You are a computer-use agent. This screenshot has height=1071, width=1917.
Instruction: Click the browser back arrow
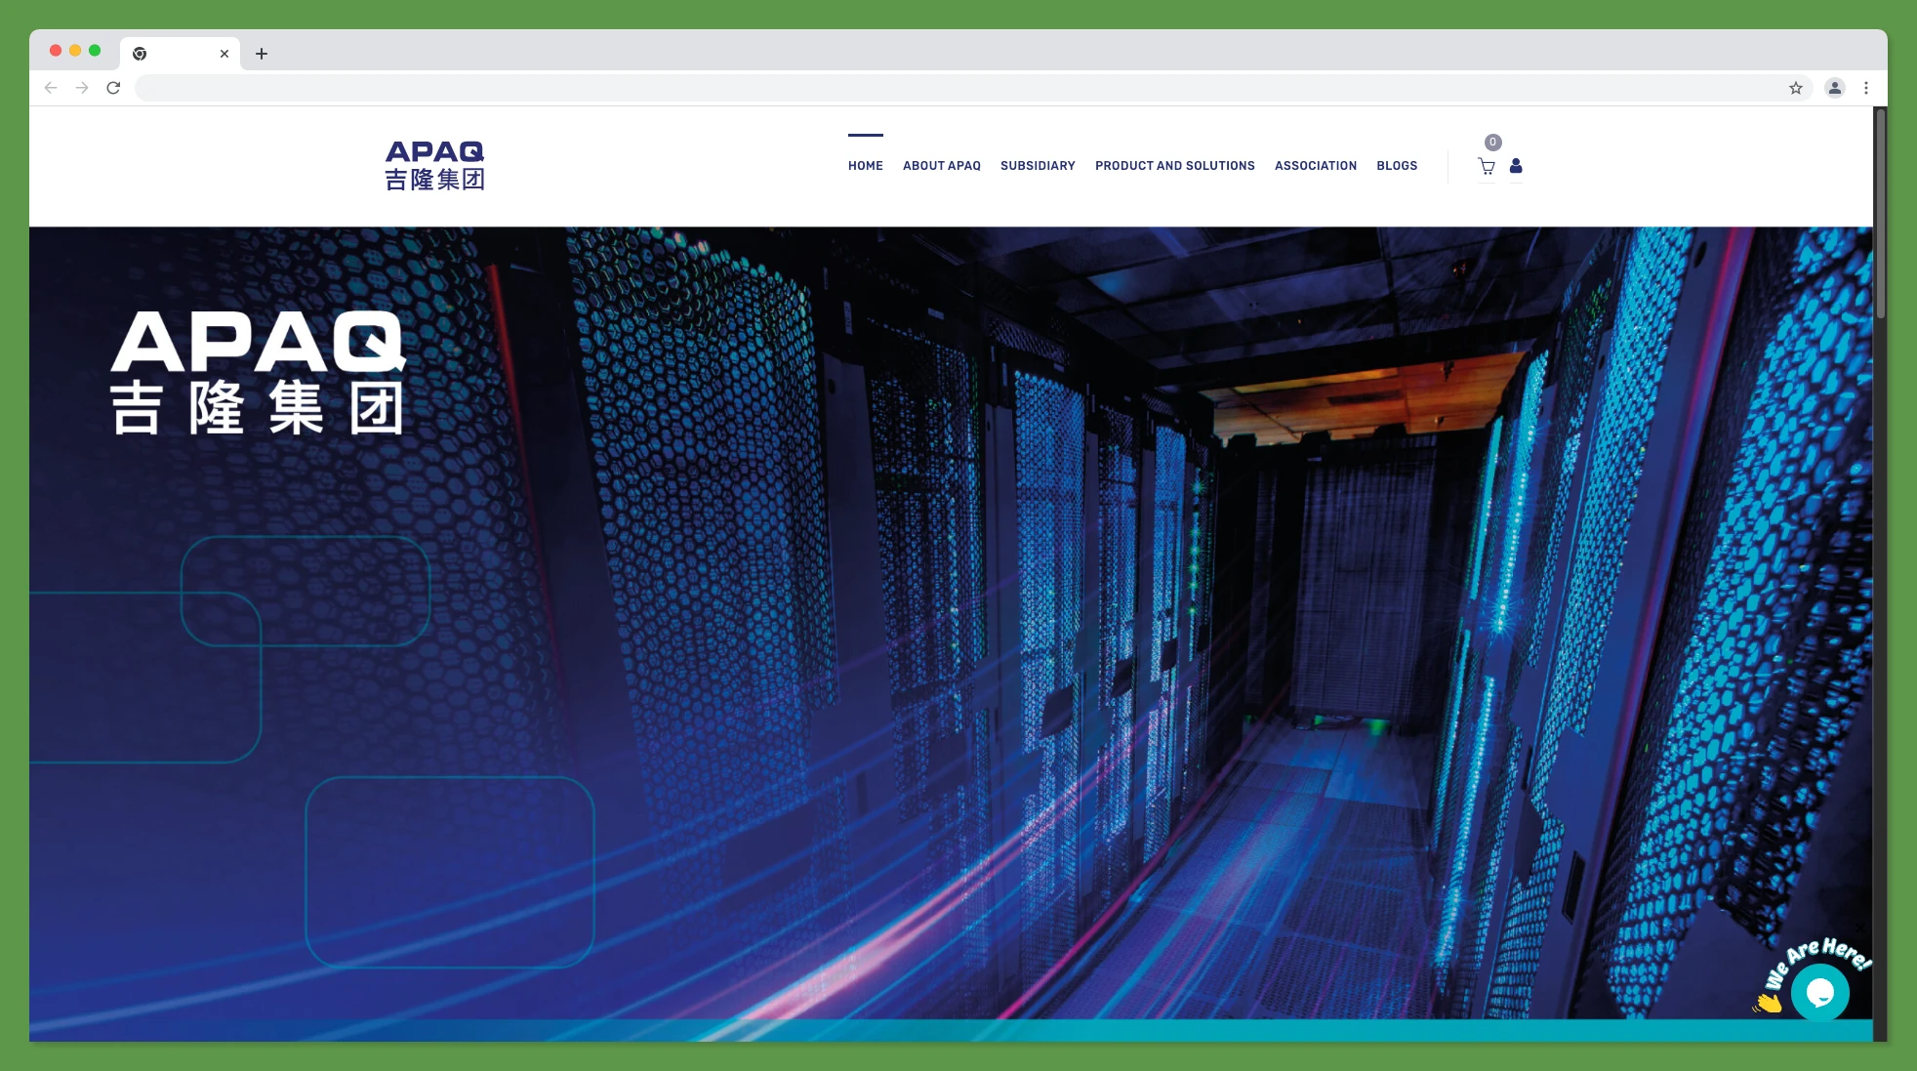click(51, 87)
